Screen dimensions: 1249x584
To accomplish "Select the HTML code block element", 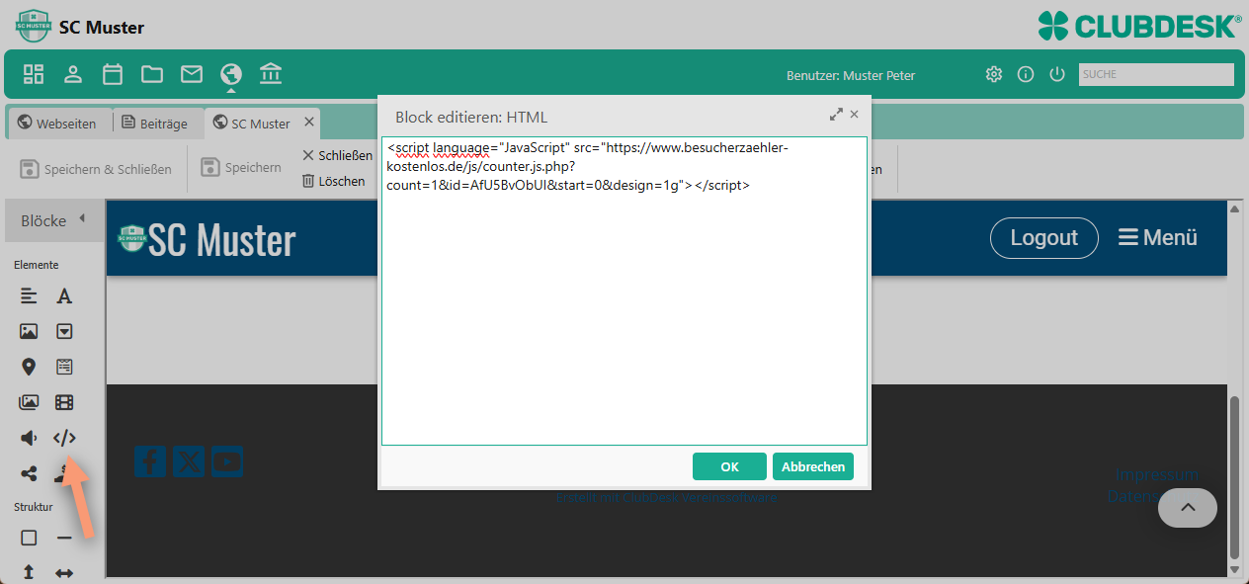I will (x=64, y=438).
